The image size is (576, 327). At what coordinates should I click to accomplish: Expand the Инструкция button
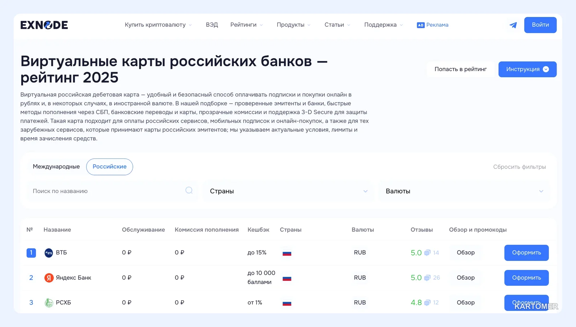(527, 69)
